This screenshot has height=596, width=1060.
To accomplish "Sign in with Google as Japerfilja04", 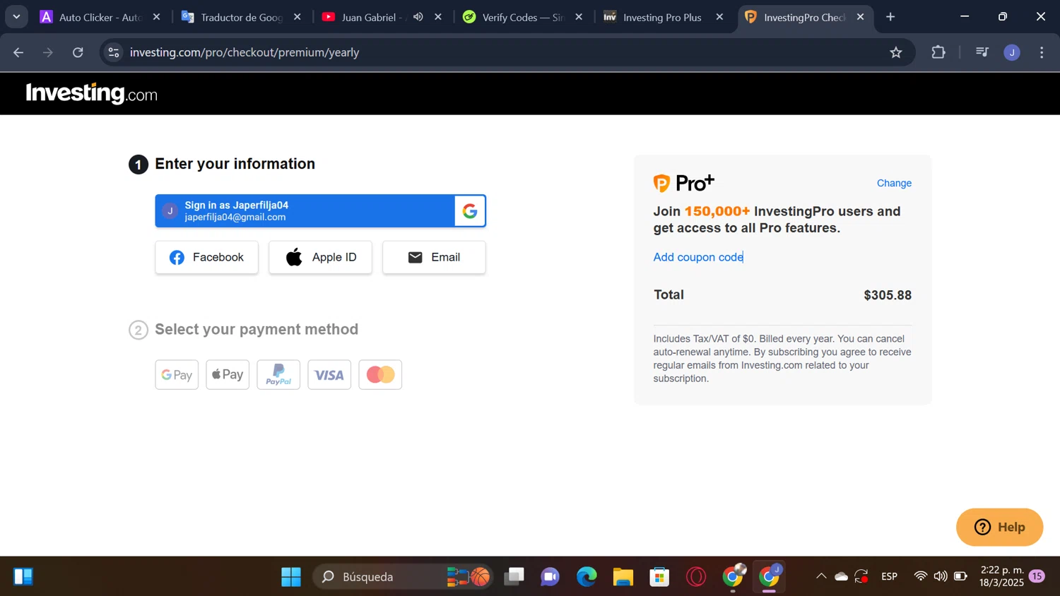I will coord(320,211).
